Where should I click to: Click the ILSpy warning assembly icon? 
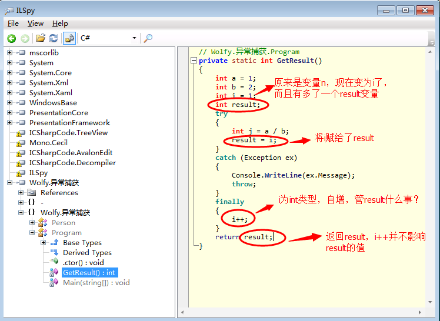coord(21,173)
